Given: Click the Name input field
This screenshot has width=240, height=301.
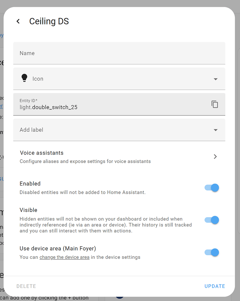Looking at the screenshot, I should [118, 53].
